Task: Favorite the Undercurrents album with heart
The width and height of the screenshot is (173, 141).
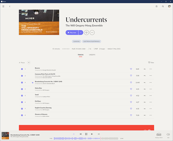Action: click(86, 33)
